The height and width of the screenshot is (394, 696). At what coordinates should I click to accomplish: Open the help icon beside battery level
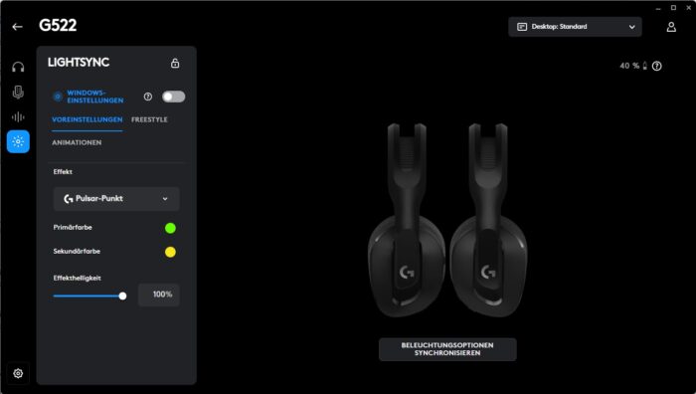pos(657,67)
